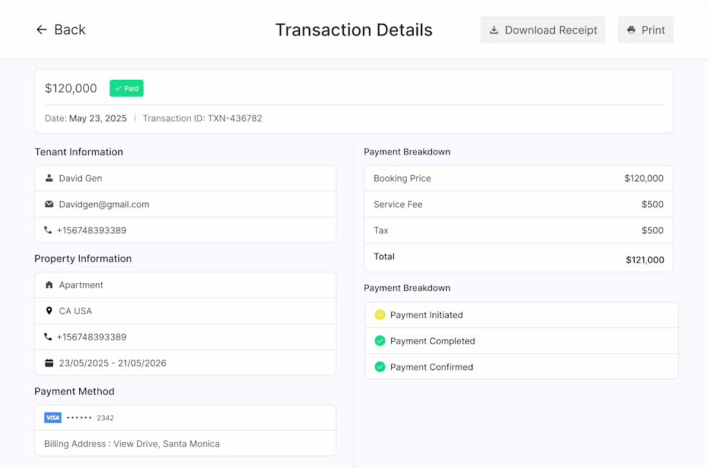Click the Payment Initiated status text

(x=427, y=315)
